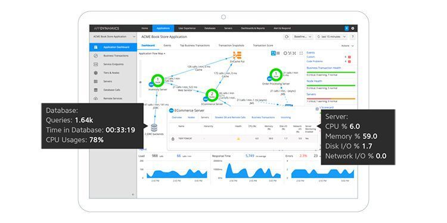
Task: Click the Servers health status bar
Action: 331,99
